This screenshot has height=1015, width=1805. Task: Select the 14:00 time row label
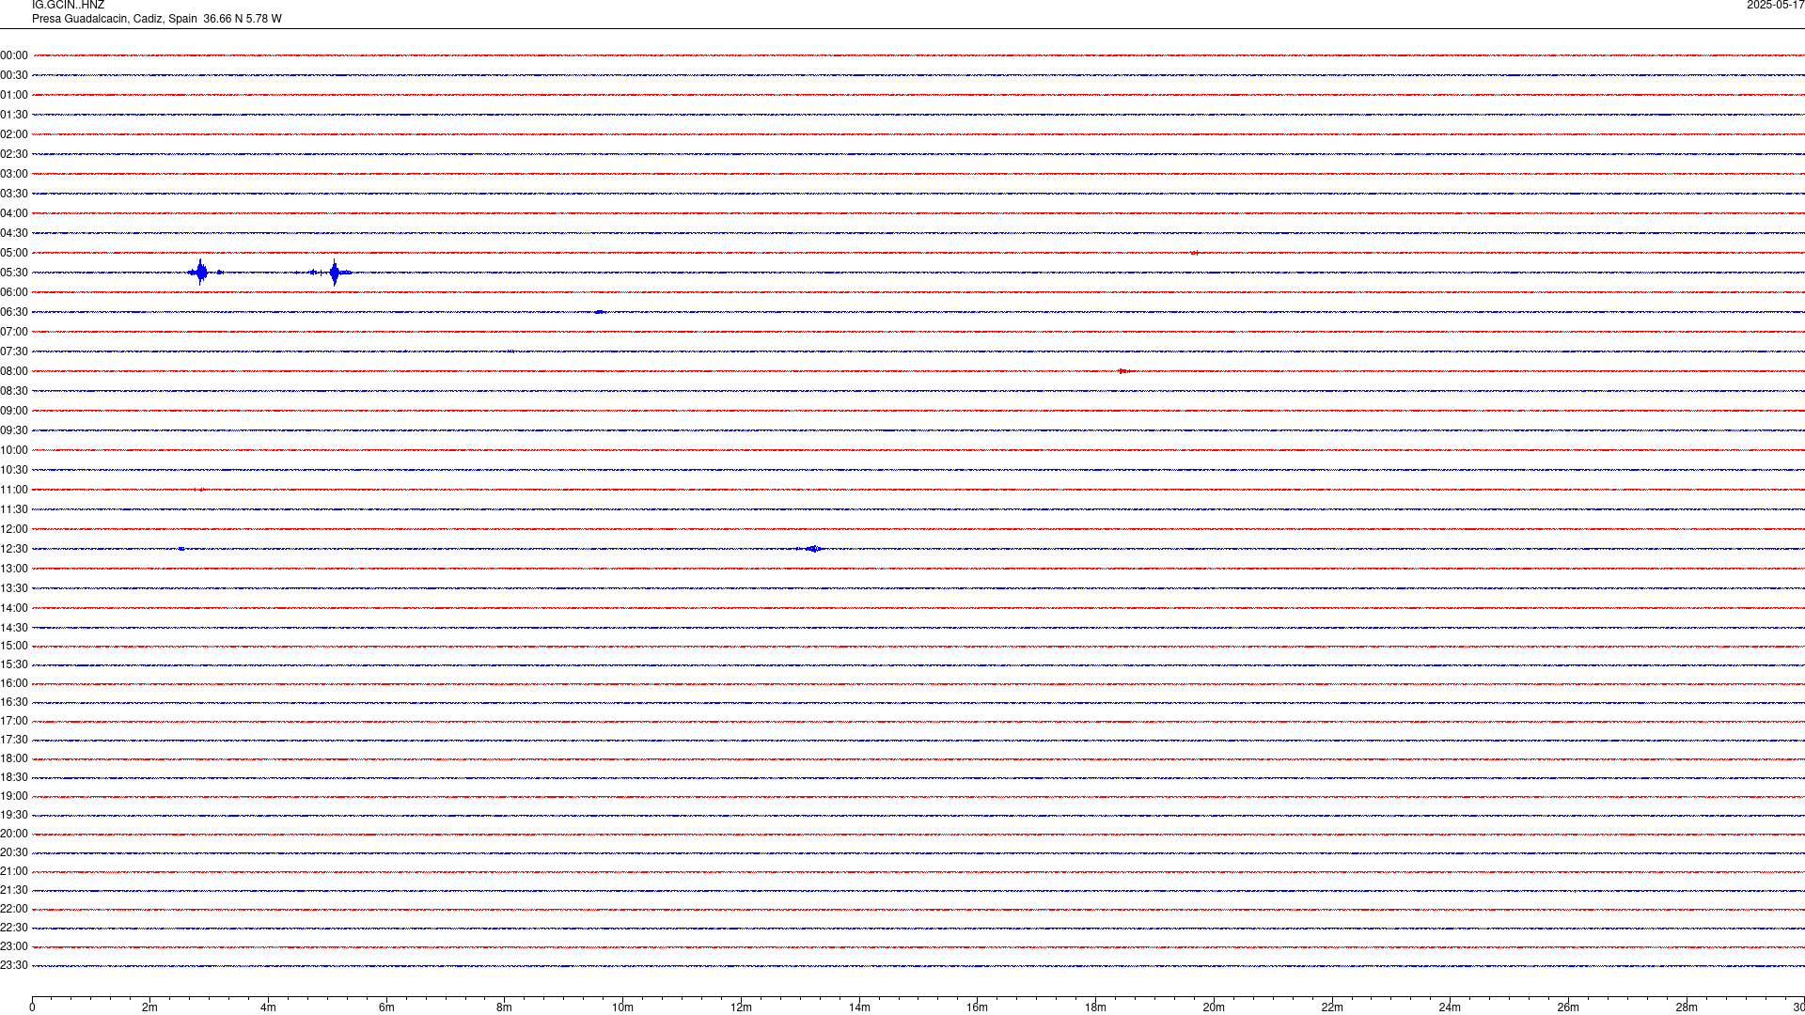[14, 608]
